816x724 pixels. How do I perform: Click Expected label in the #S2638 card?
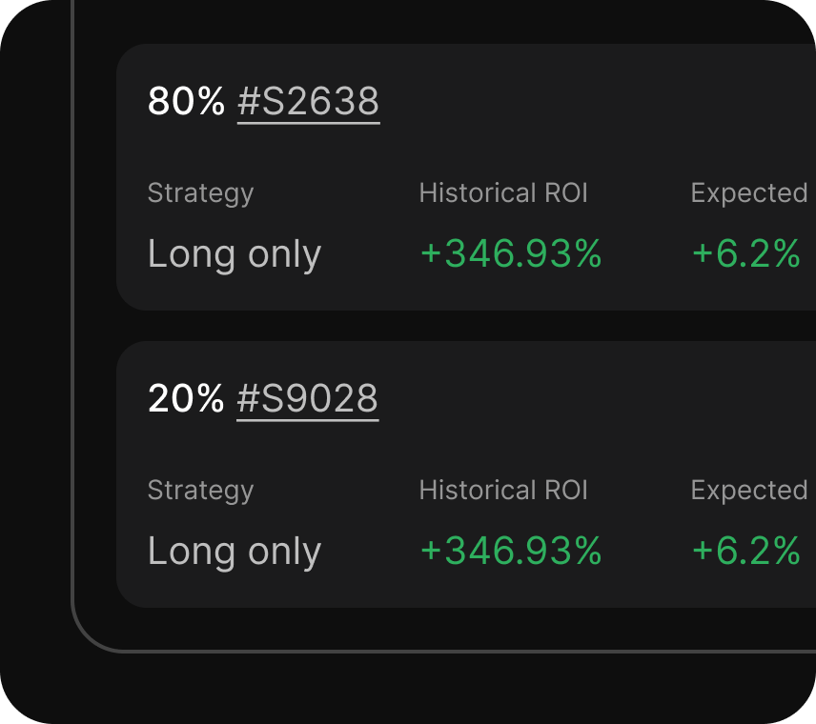(749, 193)
